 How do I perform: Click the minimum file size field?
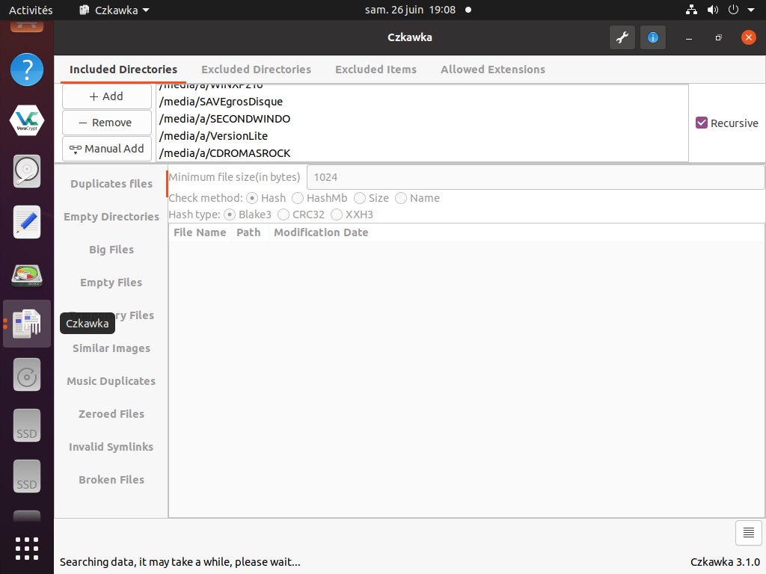point(536,177)
